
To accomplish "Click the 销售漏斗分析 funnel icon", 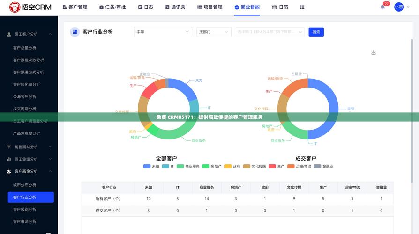I will tap(9, 147).
